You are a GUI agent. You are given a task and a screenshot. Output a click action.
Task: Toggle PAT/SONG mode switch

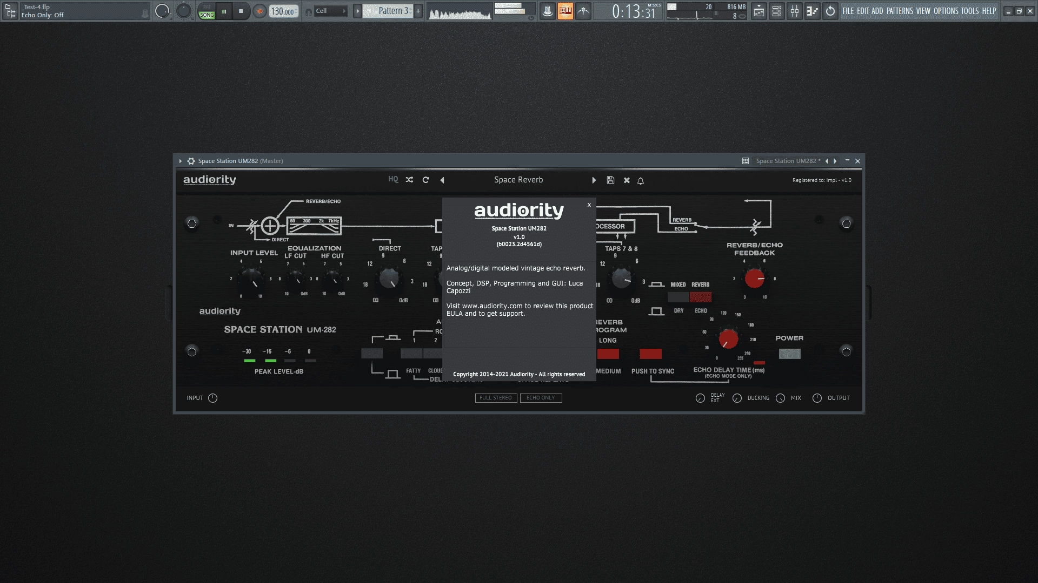pyautogui.click(x=207, y=11)
